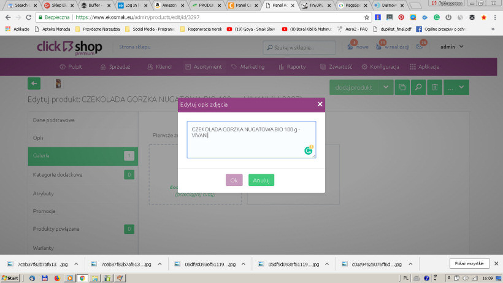Open the Chrome three-dot menu
The width and height of the screenshot is (503, 283).
495,17
